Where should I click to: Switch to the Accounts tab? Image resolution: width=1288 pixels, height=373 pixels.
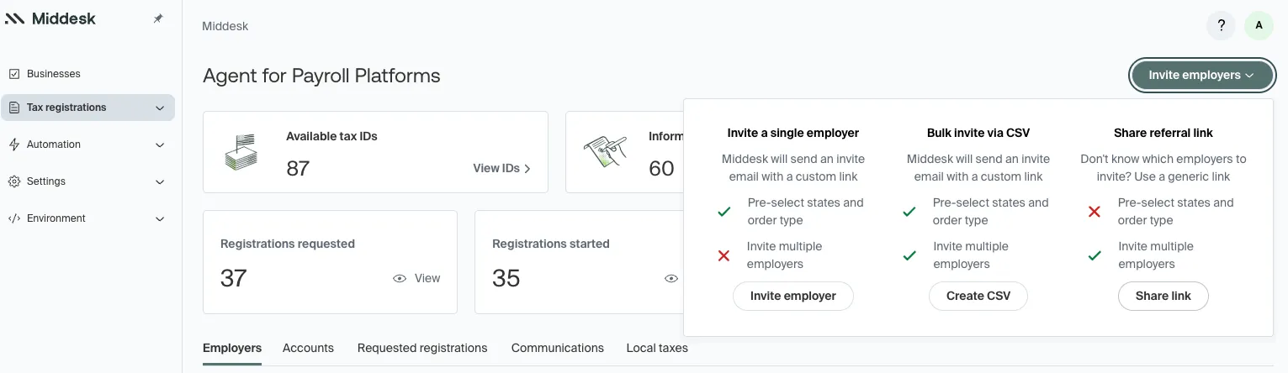click(x=308, y=348)
